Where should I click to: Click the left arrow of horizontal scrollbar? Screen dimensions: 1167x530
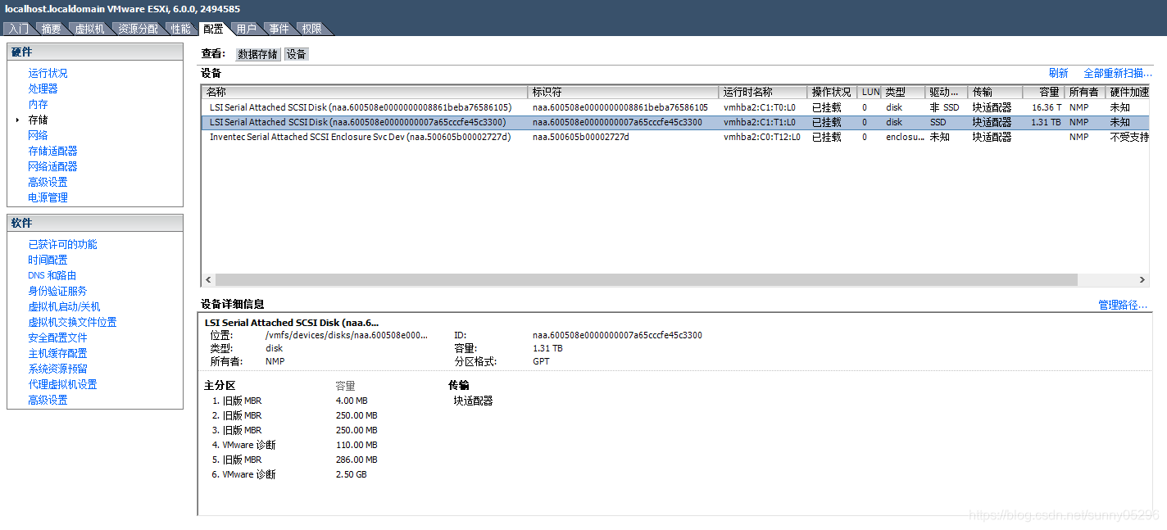[208, 279]
